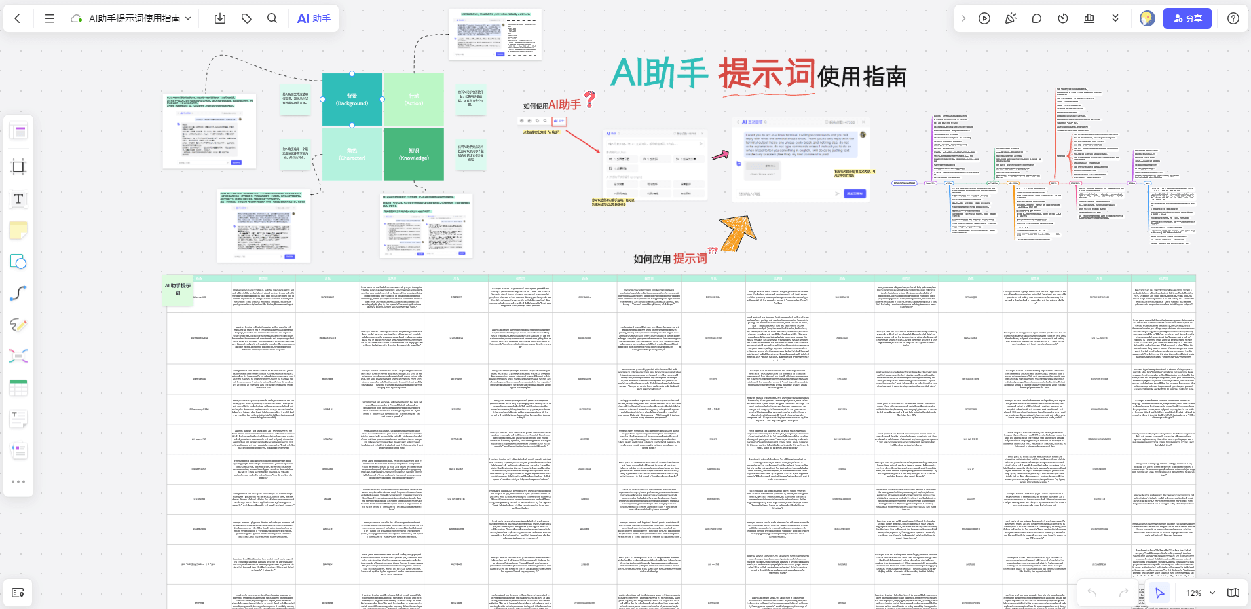1251x609 pixels.
Task: Collapse the right toolbar with the chevron
Action: click(963, 18)
